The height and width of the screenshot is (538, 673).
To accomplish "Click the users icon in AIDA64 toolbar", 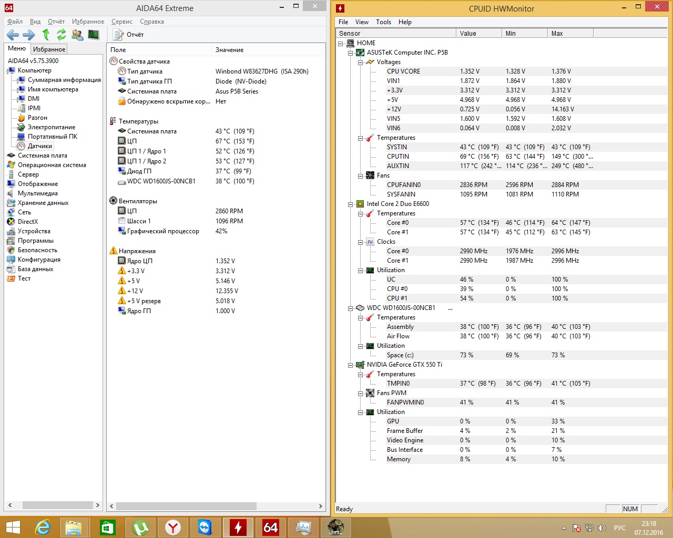I will point(77,35).
